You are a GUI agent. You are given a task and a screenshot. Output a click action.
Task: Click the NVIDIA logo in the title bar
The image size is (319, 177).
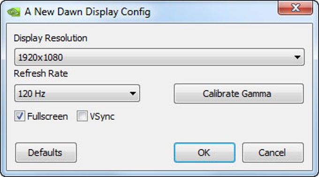click(x=14, y=12)
